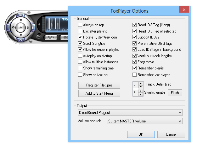
Task: Disable Easy move checkbox
Action: (135, 62)
